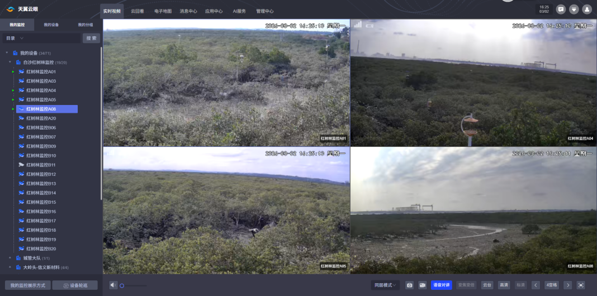Expand the 城管大队 device group

[x=10, y=258]
